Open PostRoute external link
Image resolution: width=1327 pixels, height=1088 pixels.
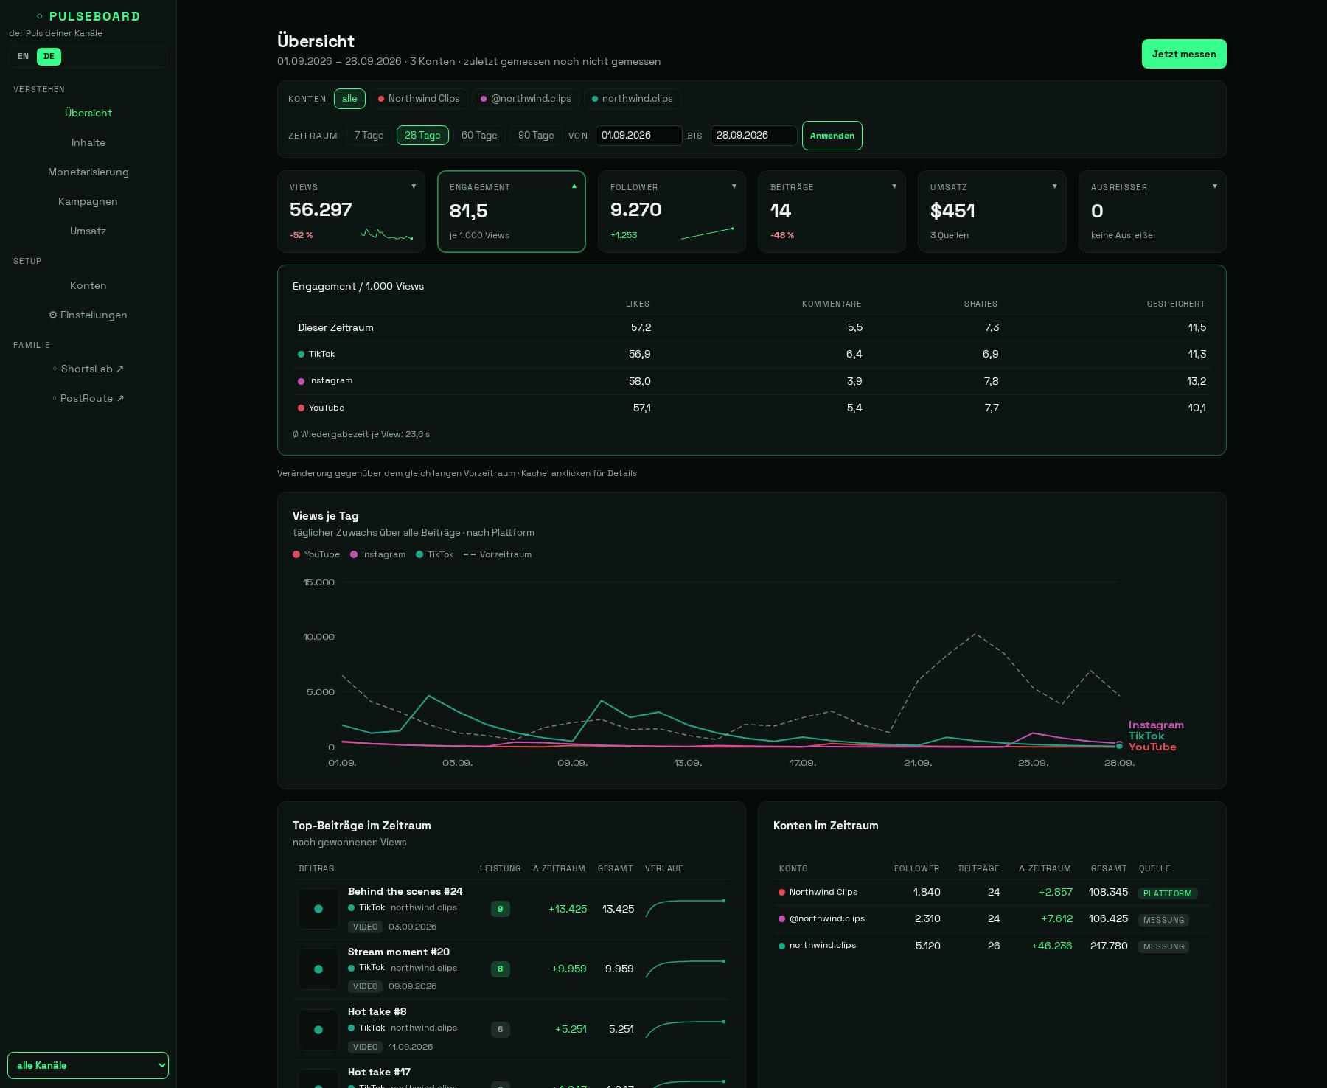tap(88, 398)
